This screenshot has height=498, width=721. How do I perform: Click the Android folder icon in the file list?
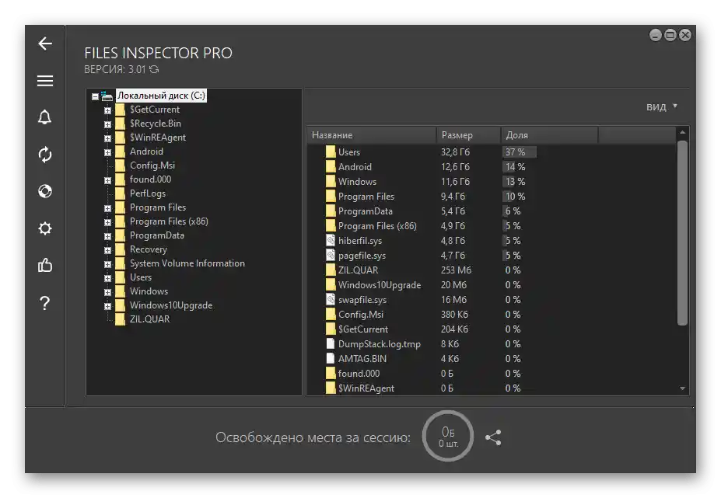(x=331, y=167)
